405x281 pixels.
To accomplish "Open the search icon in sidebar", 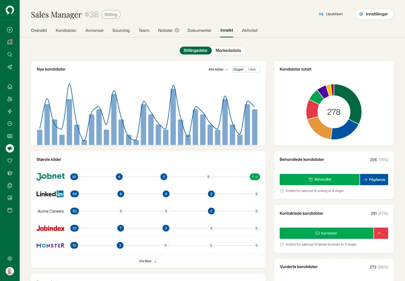I will tap(10, 54).
